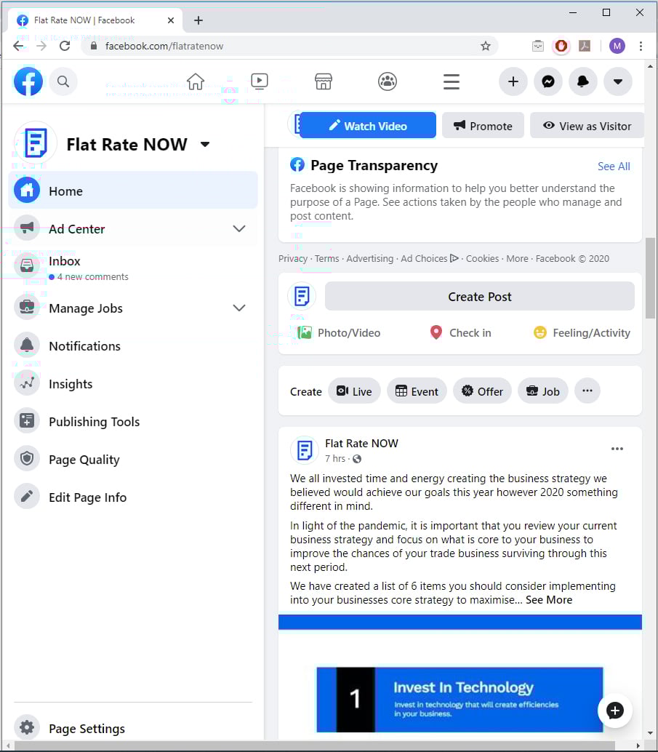
Task: Create a Job listing
Action: [x=543, y=391]
